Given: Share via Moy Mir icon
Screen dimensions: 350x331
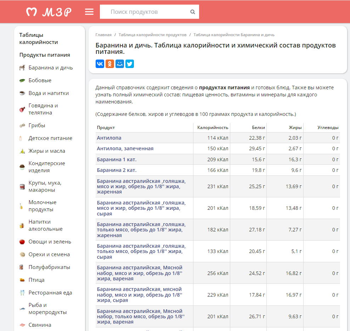Looking at the screenshot, I should click(x=120, y=64).
